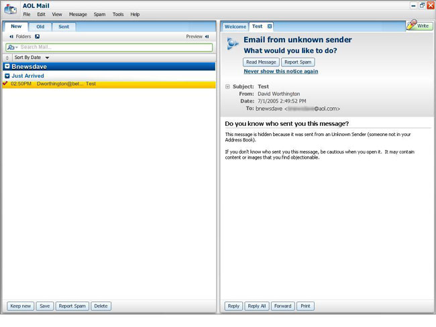Select the Dworthington Test email row
The width and height of the screenshot is (436, 327).
pos(109,84)
